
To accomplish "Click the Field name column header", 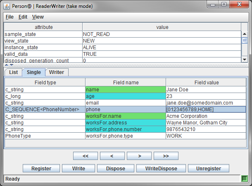I will (x=126, y=82).
